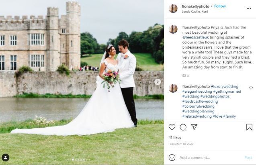
Task: Open the comment speech bubble icon
Action: (x=183, y=127)
